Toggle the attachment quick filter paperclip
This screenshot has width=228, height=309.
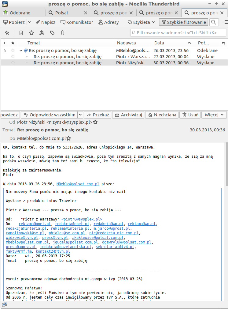pyautogui.click(x=63, y=33)
